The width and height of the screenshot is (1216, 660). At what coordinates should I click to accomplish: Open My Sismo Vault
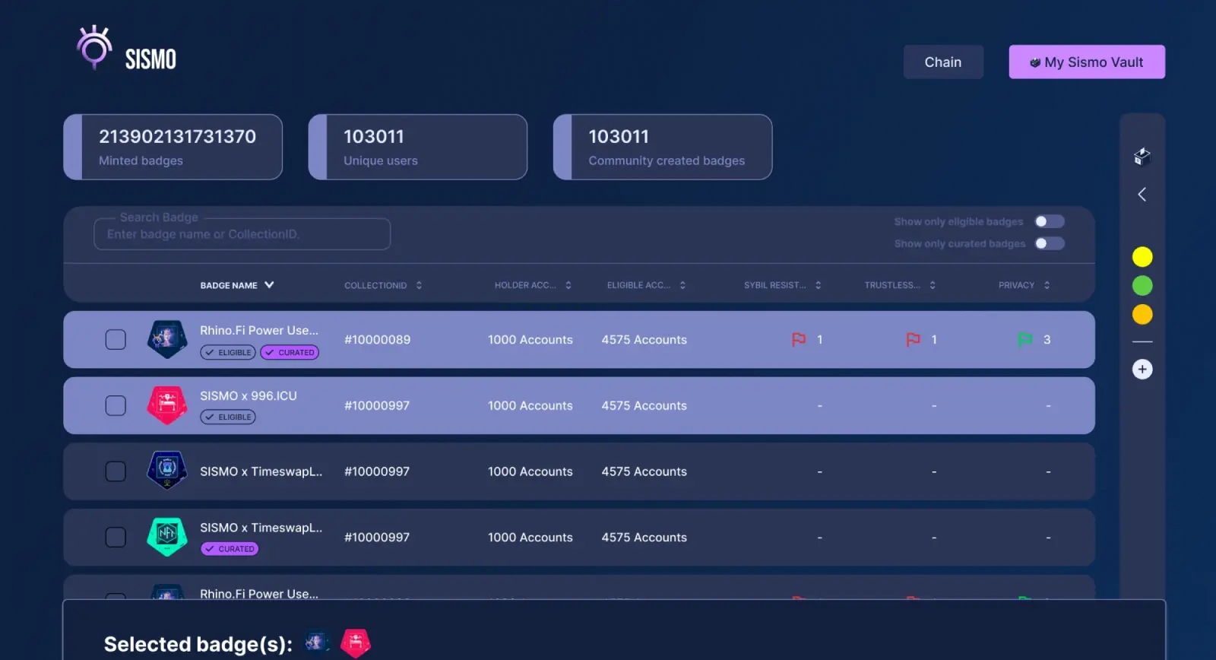(x=1087, y=62)
